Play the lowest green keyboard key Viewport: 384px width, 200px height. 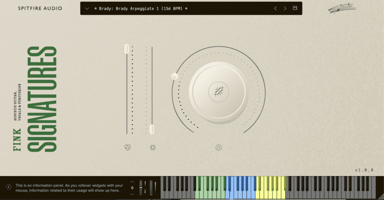tap(197, 195)
